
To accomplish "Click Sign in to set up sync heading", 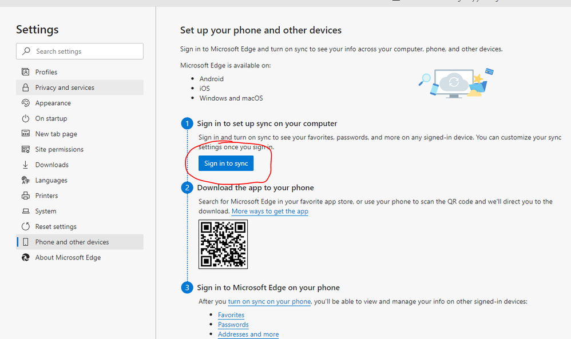I will [x=267, y=123].
